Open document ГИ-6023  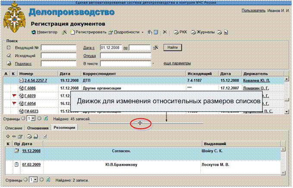31,111
